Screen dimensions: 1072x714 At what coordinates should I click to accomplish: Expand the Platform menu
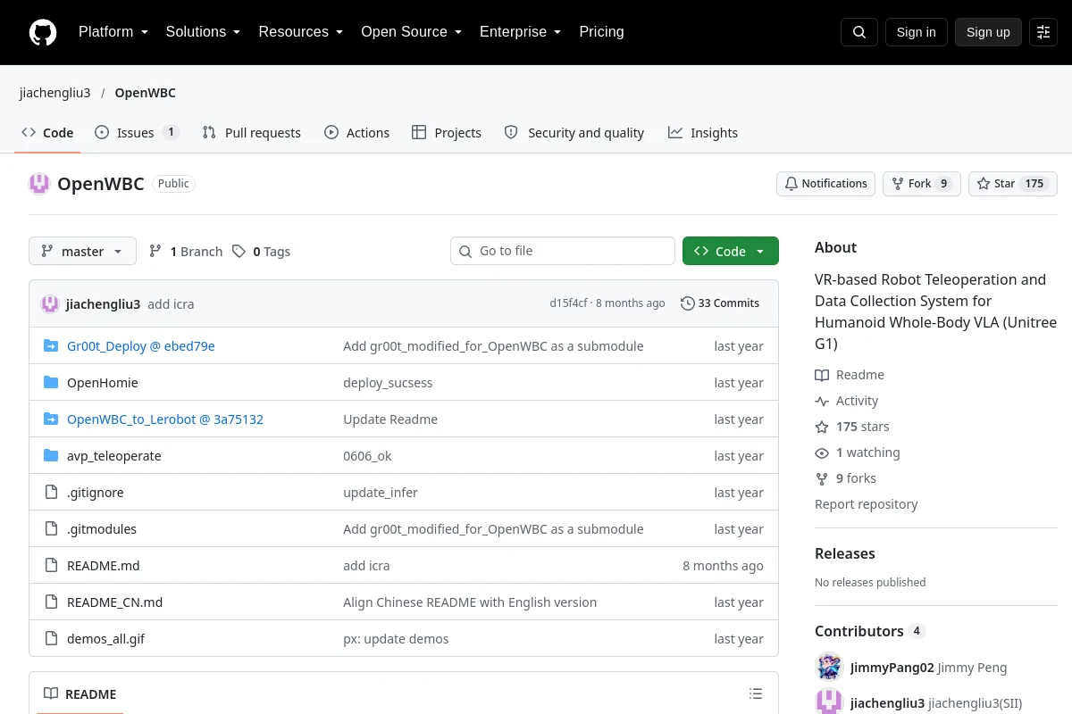tap(113, 32)
